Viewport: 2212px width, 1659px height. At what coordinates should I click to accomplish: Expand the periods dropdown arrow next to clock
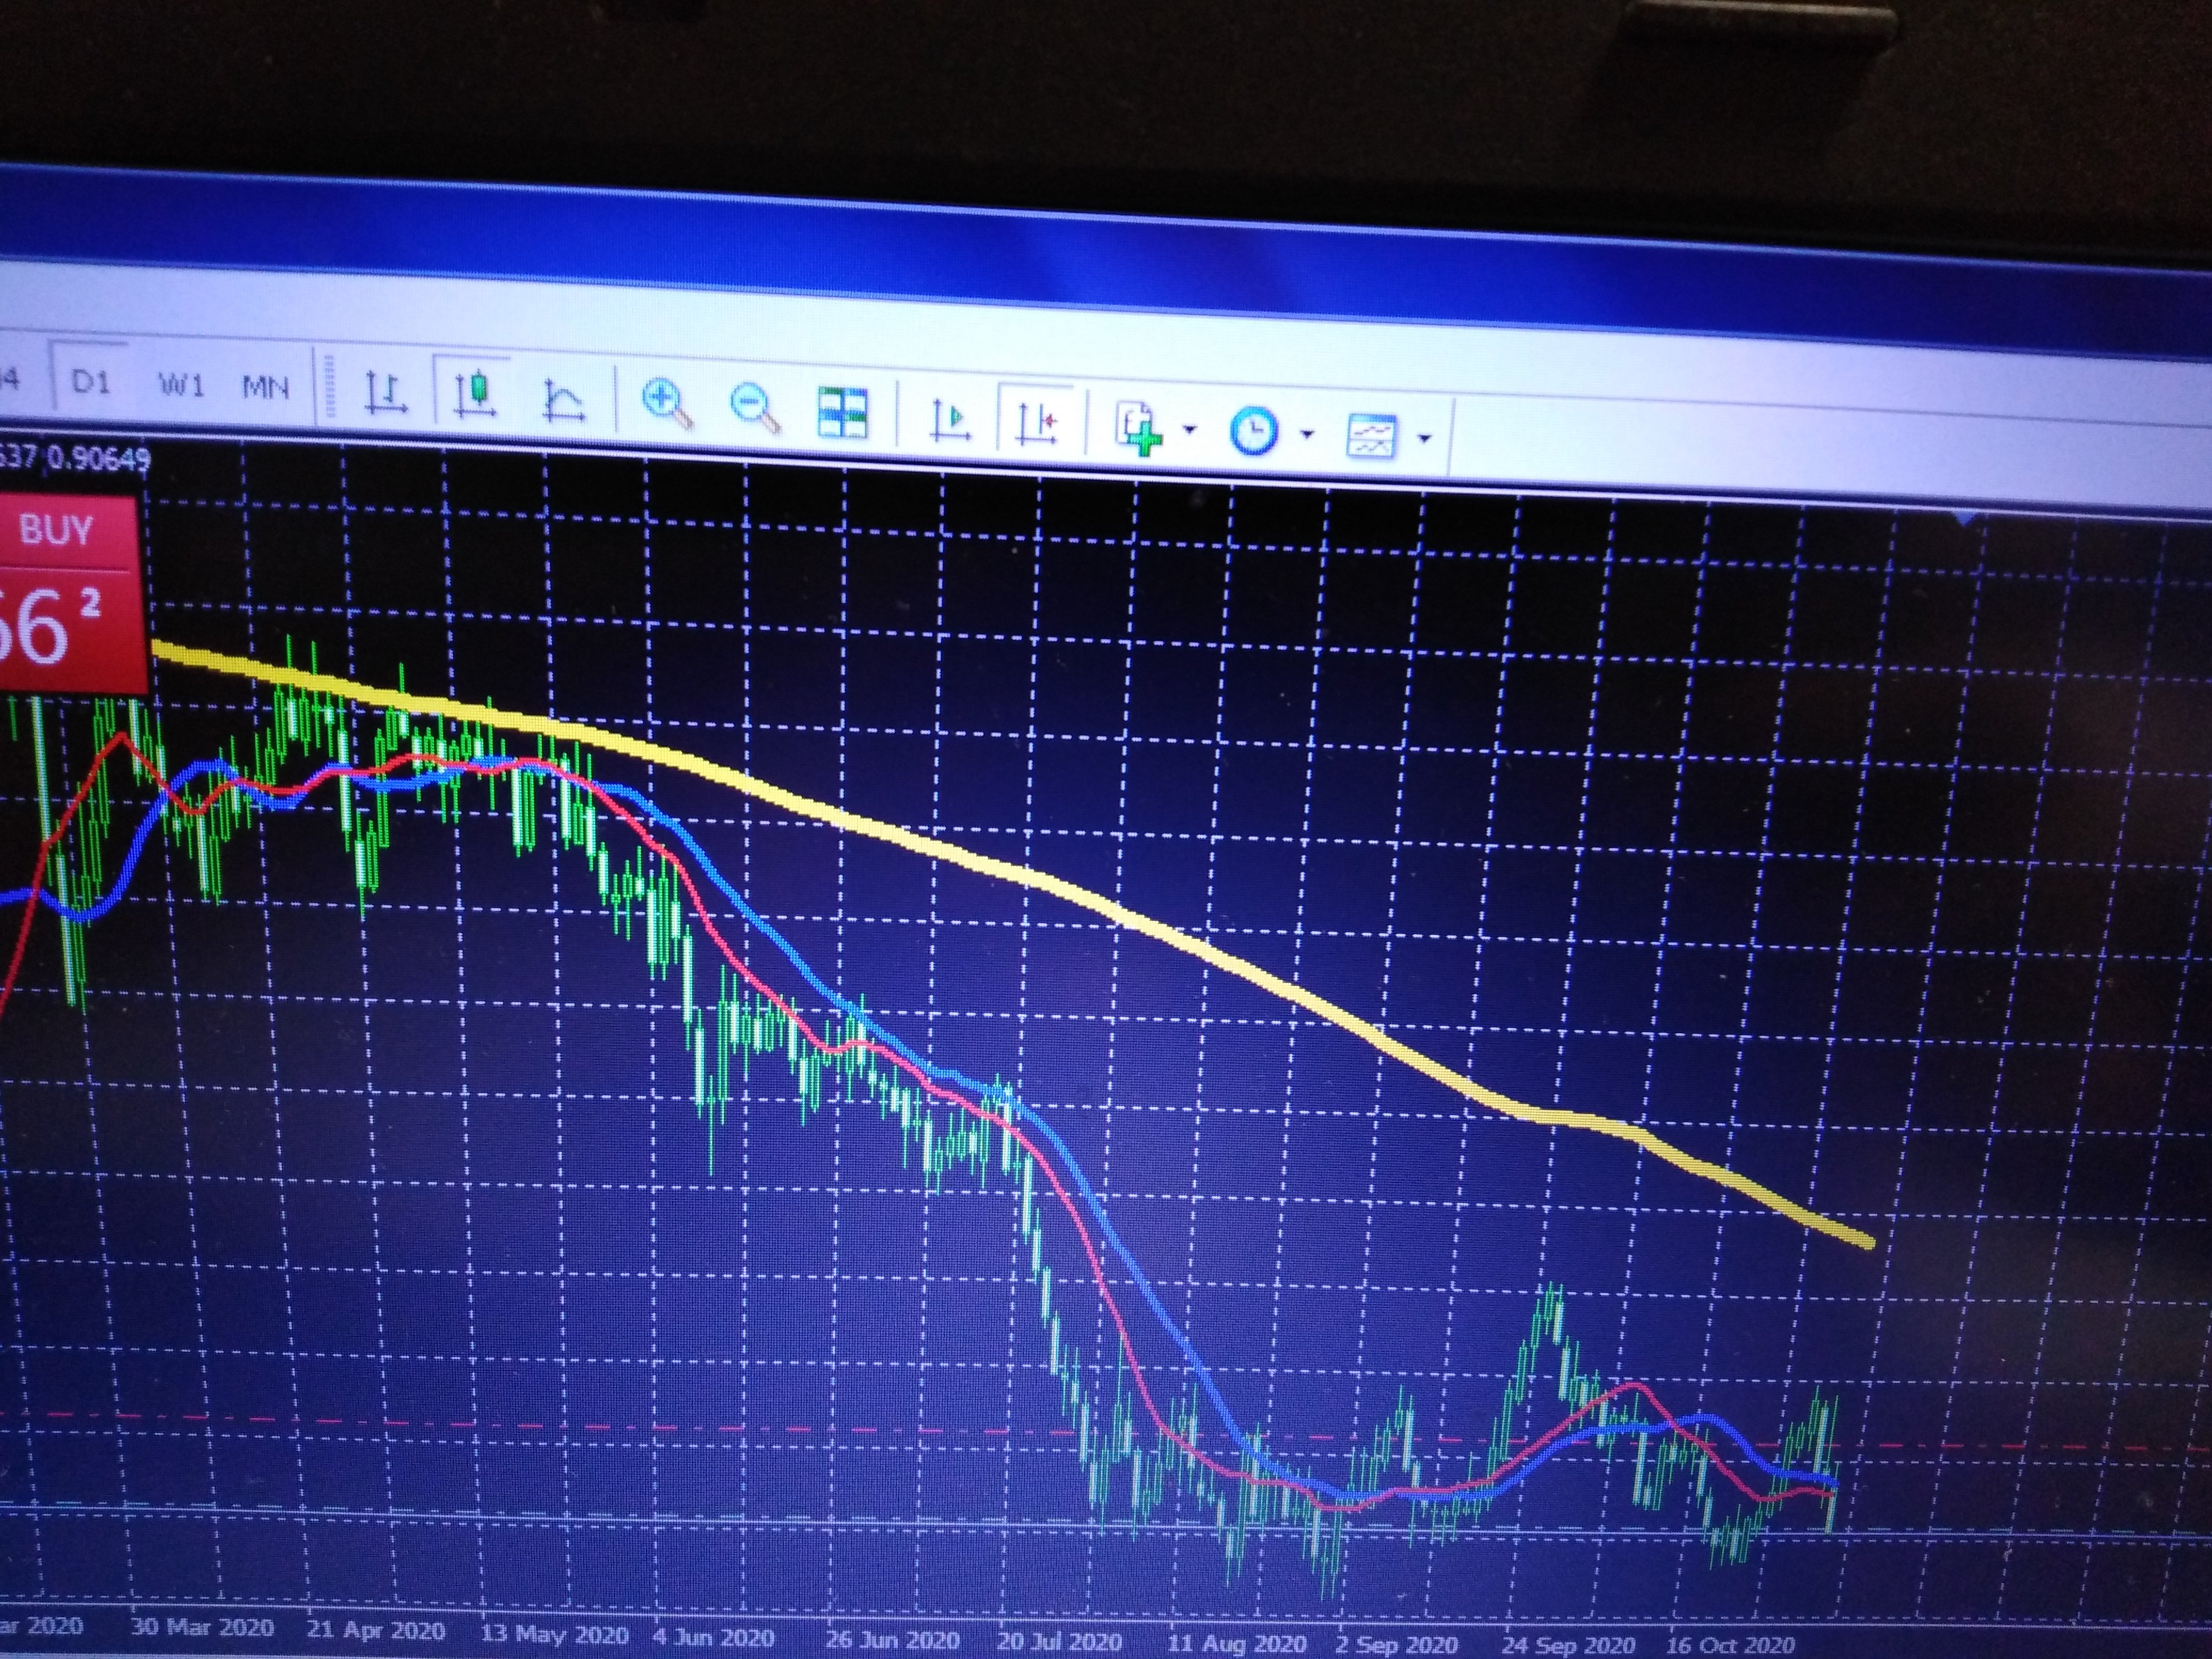pyautogui.click(x=1307, y=434)
